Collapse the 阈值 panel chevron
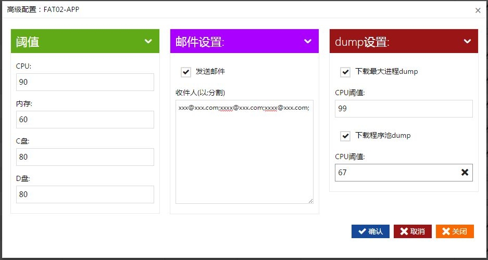 click(148, 41)
